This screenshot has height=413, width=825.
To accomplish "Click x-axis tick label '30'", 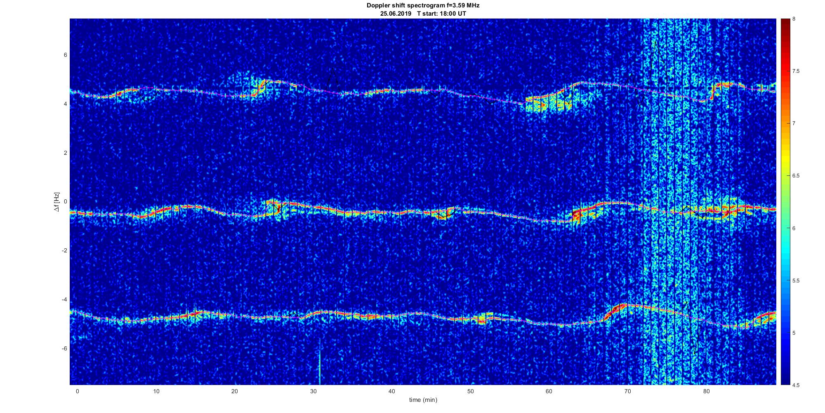I will (313, 391).
